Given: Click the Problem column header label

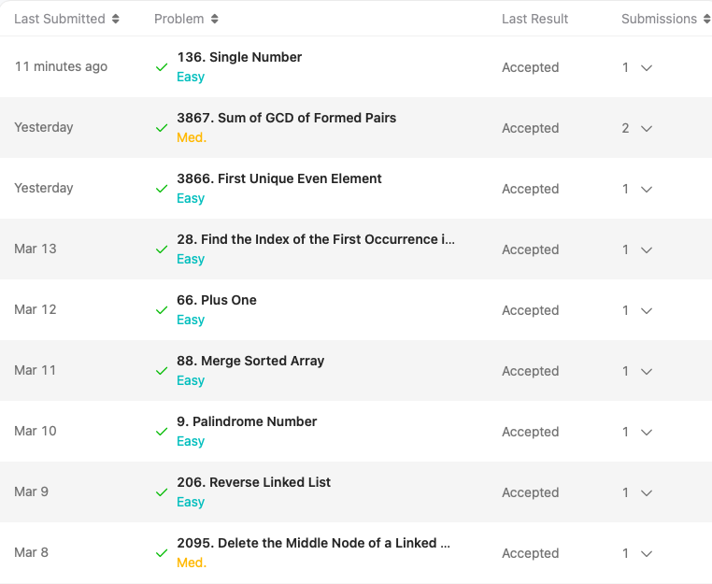Looking at the screenshot, I should 178,19.
